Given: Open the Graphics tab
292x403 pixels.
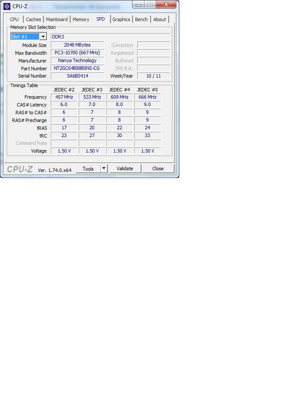Looking at the screenshot, I should click(x=121, y=19).
